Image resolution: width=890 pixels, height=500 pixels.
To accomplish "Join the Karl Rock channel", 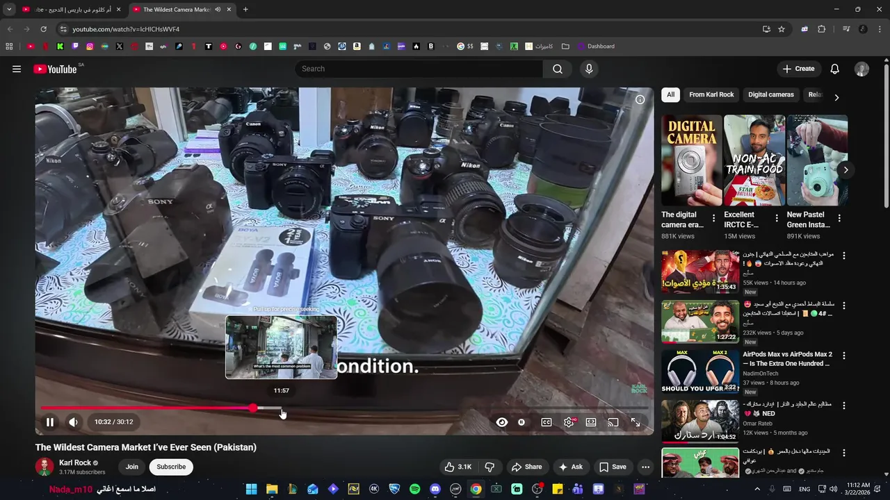I will pos(132,467).
